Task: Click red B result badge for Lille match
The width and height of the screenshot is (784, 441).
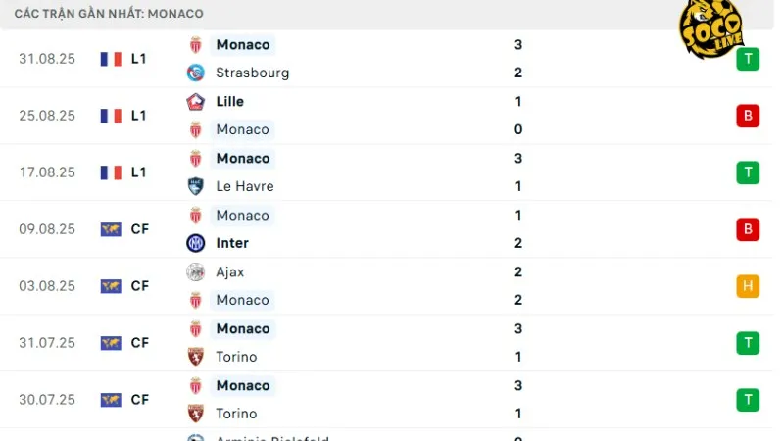Action: pos(748,116)
